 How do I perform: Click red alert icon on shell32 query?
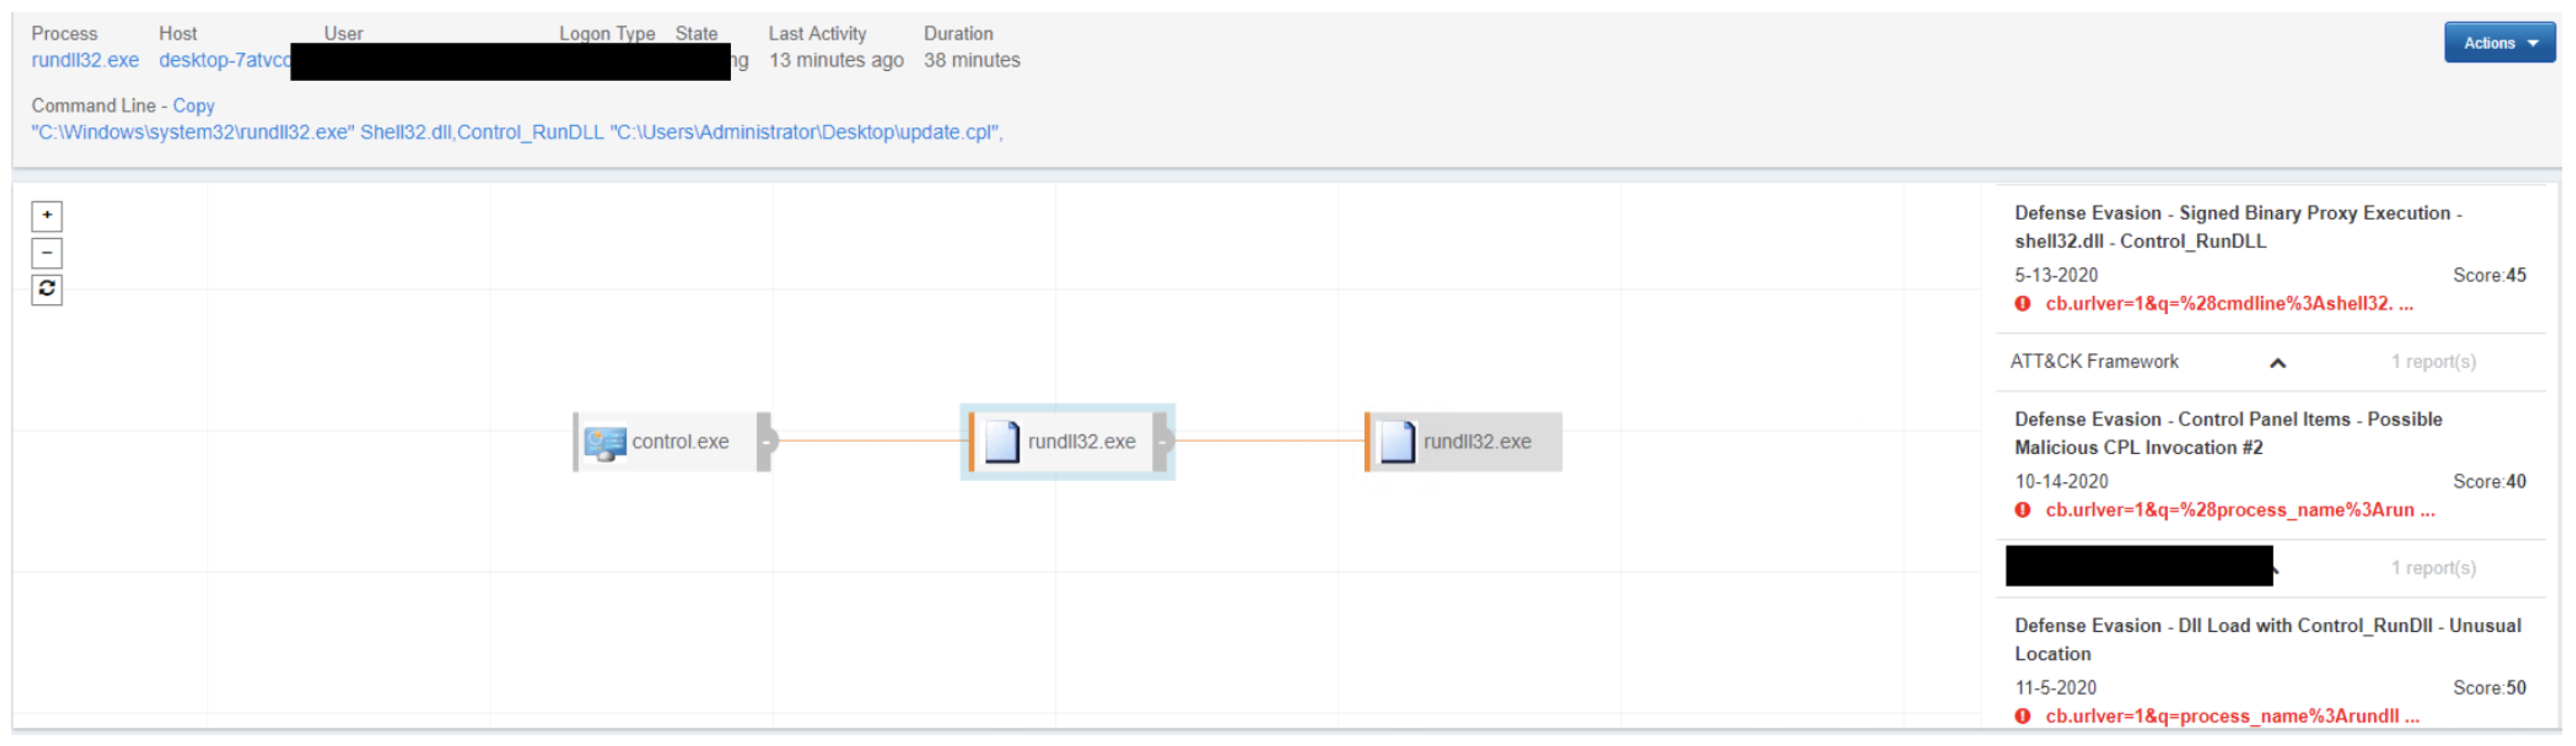(x=2022, y=305)
